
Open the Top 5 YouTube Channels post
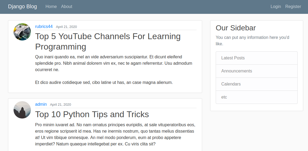(x=108, y=42)
